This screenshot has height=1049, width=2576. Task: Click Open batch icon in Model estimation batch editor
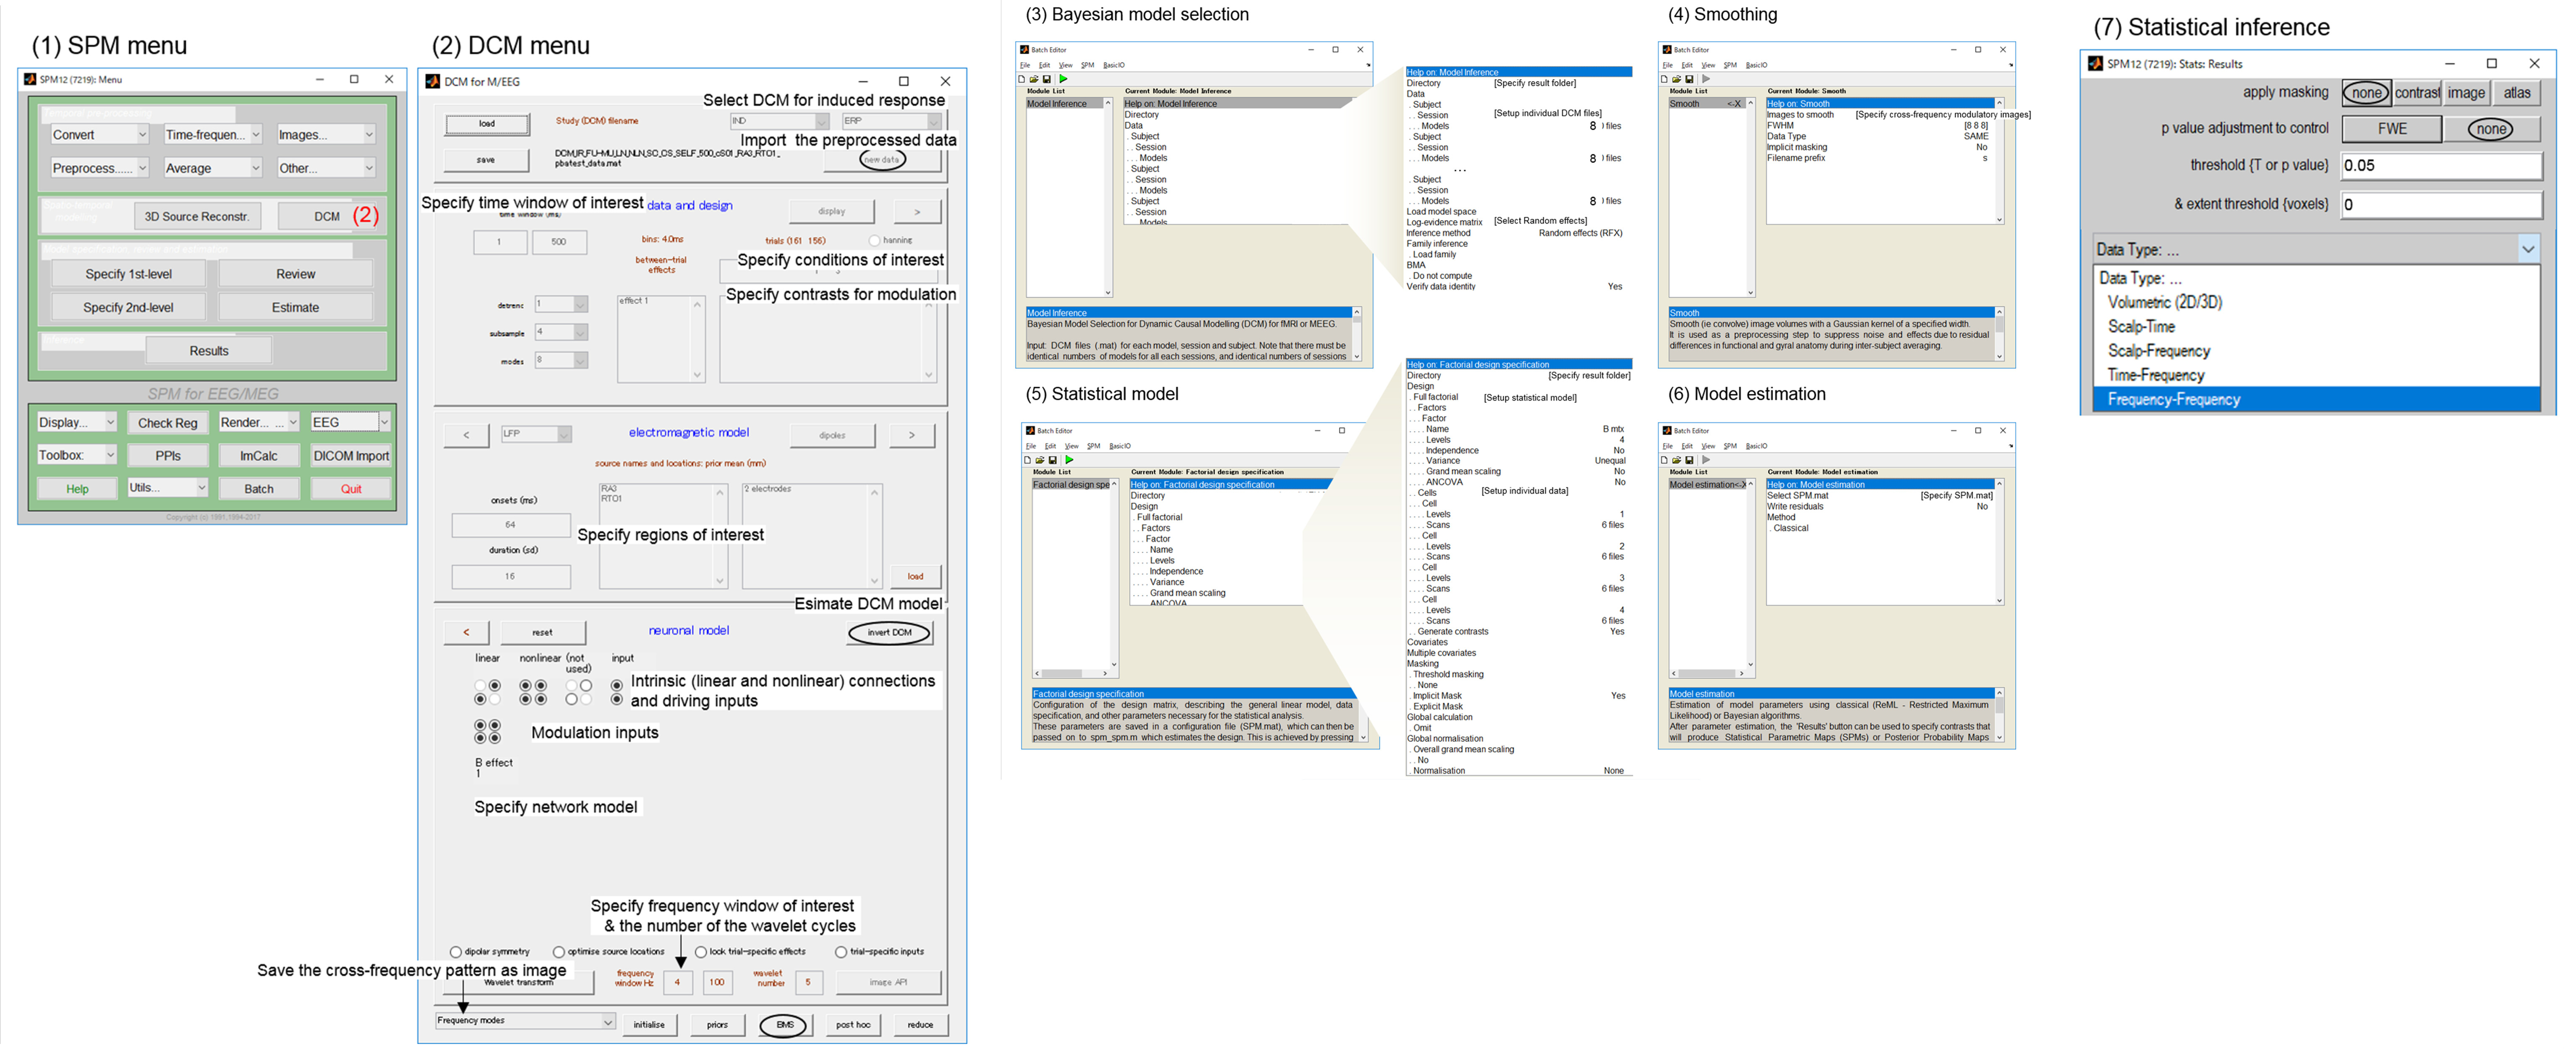point(1677,460)
